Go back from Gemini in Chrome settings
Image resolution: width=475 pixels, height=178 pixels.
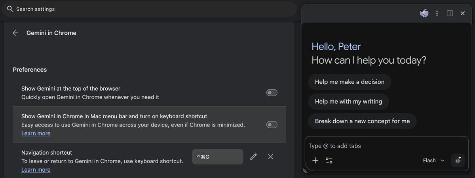point(15,33)
